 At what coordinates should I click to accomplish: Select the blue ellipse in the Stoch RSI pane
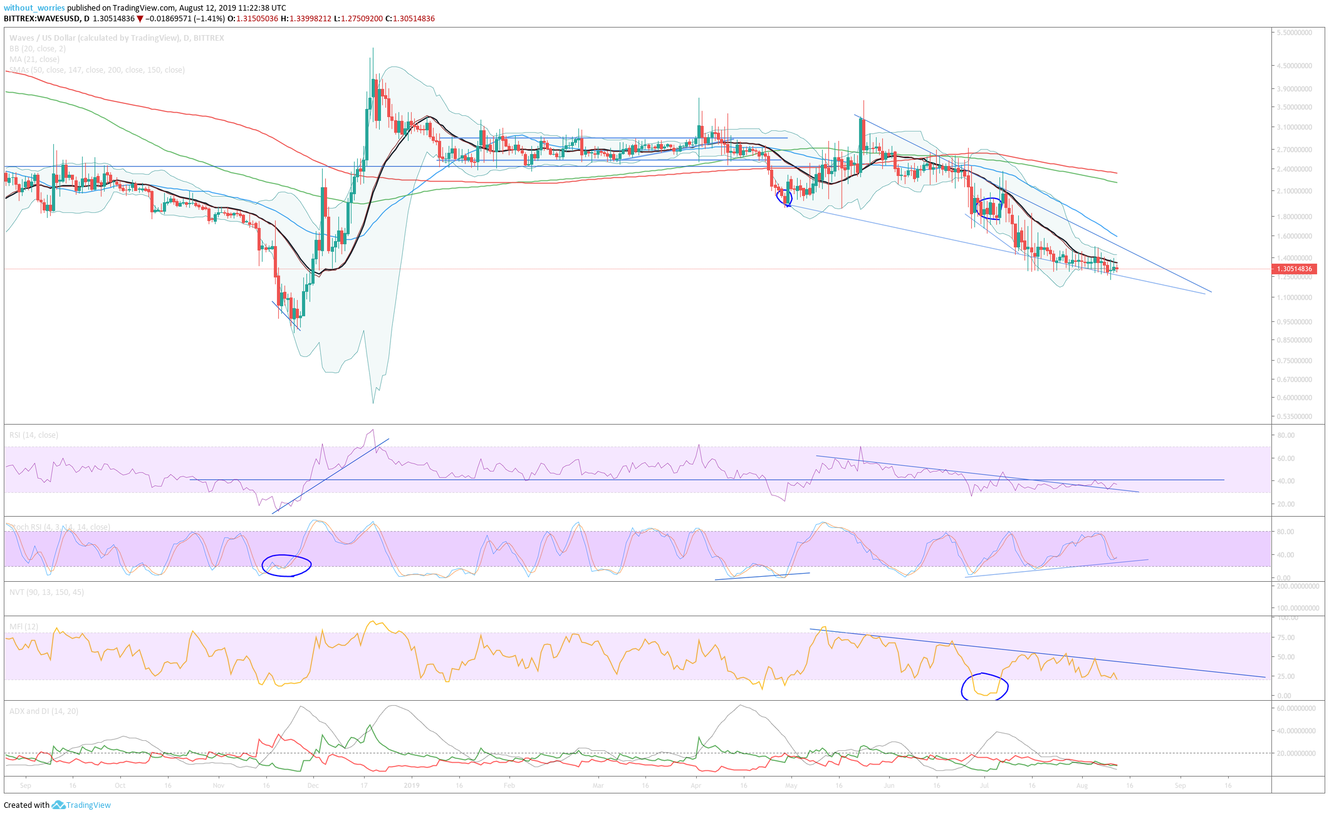286,566
